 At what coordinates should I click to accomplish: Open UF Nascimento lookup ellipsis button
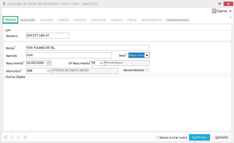tap(102, 63)
